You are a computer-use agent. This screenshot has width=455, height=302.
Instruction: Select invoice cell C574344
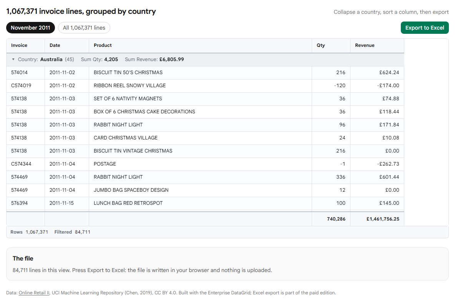[25, 164]
